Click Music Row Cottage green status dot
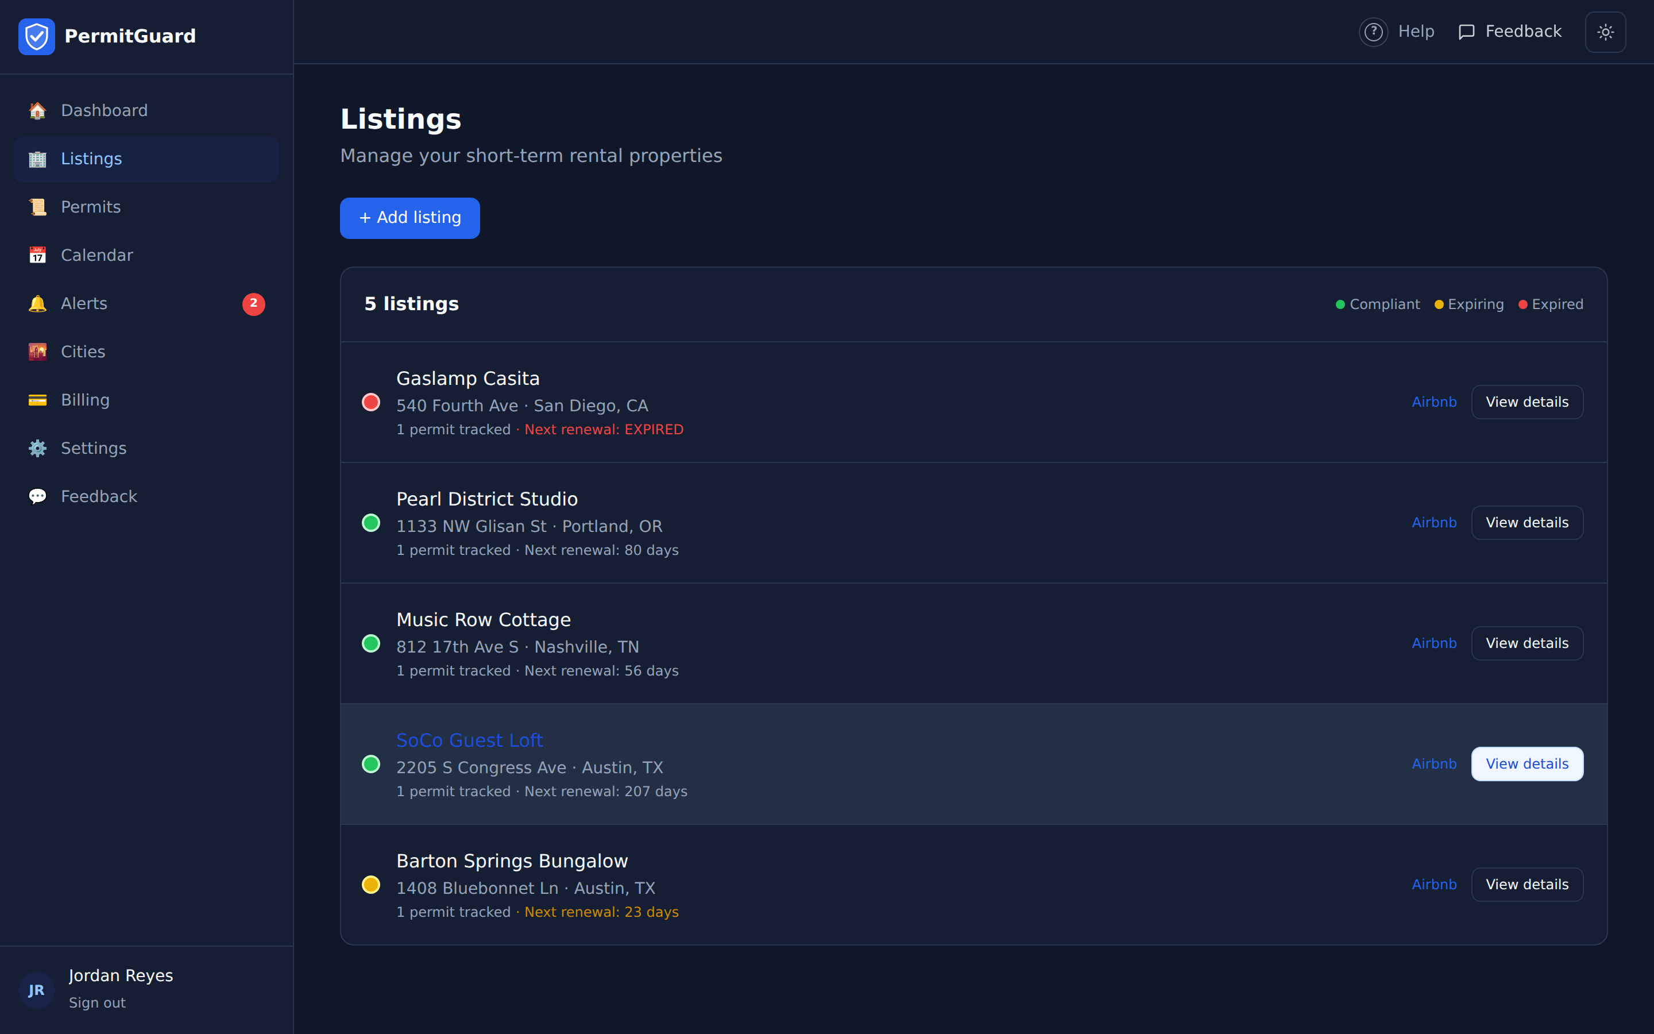The image size is (1654, 1034). tap(371, 643)
